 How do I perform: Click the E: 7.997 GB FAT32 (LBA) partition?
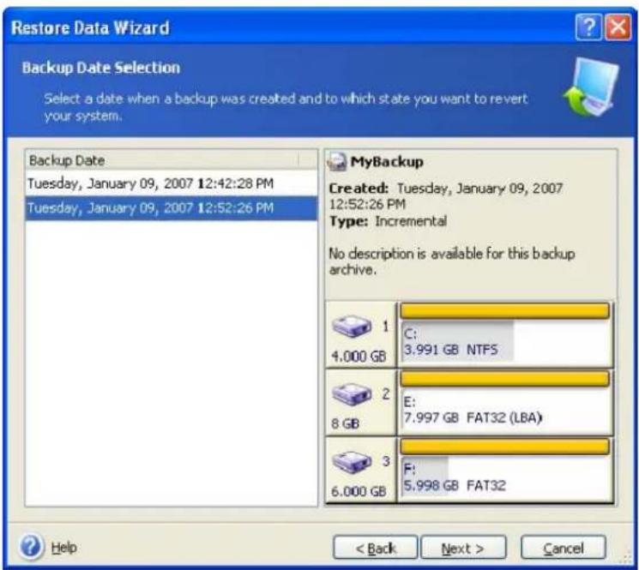(505, 411)
